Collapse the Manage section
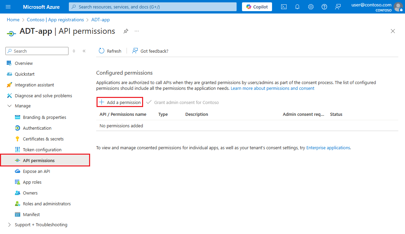 pyautogui.click(x=9, y=106)
